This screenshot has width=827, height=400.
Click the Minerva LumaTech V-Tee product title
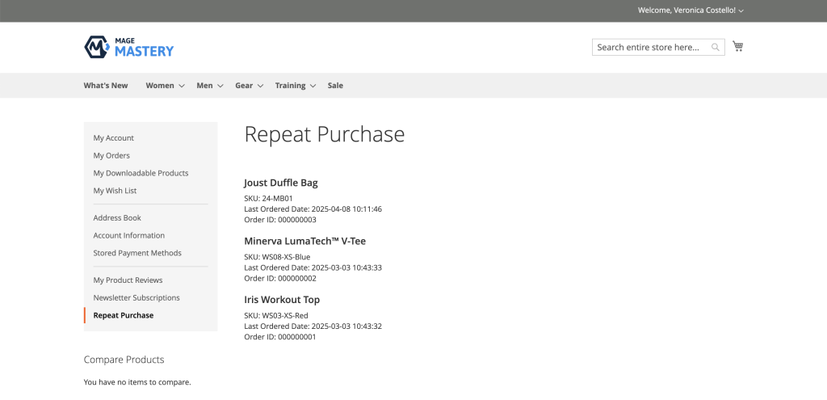click(x=304, y=241)
